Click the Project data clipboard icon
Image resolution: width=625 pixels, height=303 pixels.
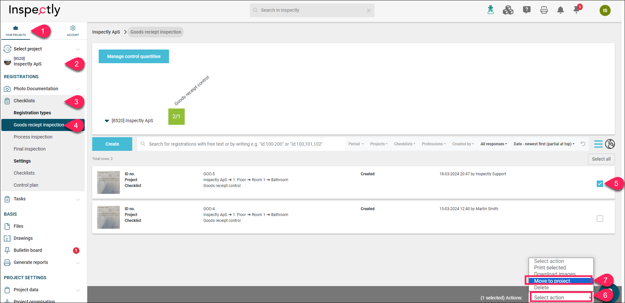coord(7,290)
